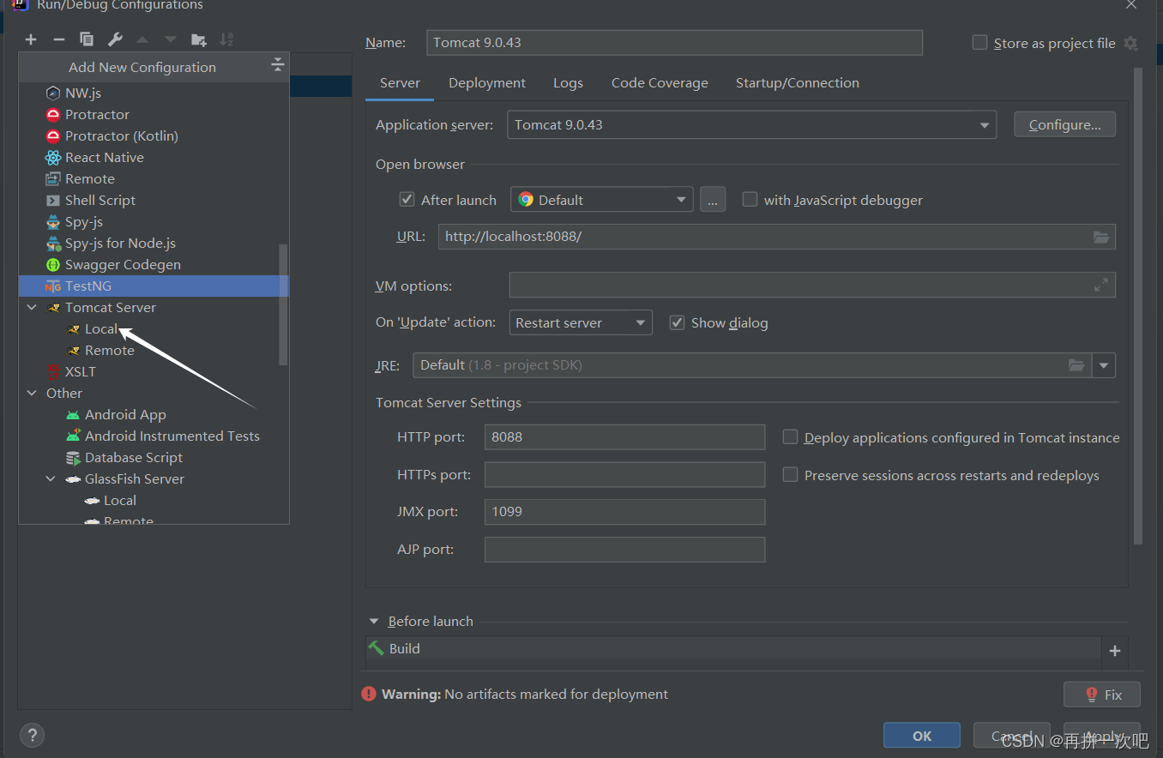Screen dimensions: 1163x758
Task: Collapse the Tomcat Server tree node
Action: (x=32, y=307)
